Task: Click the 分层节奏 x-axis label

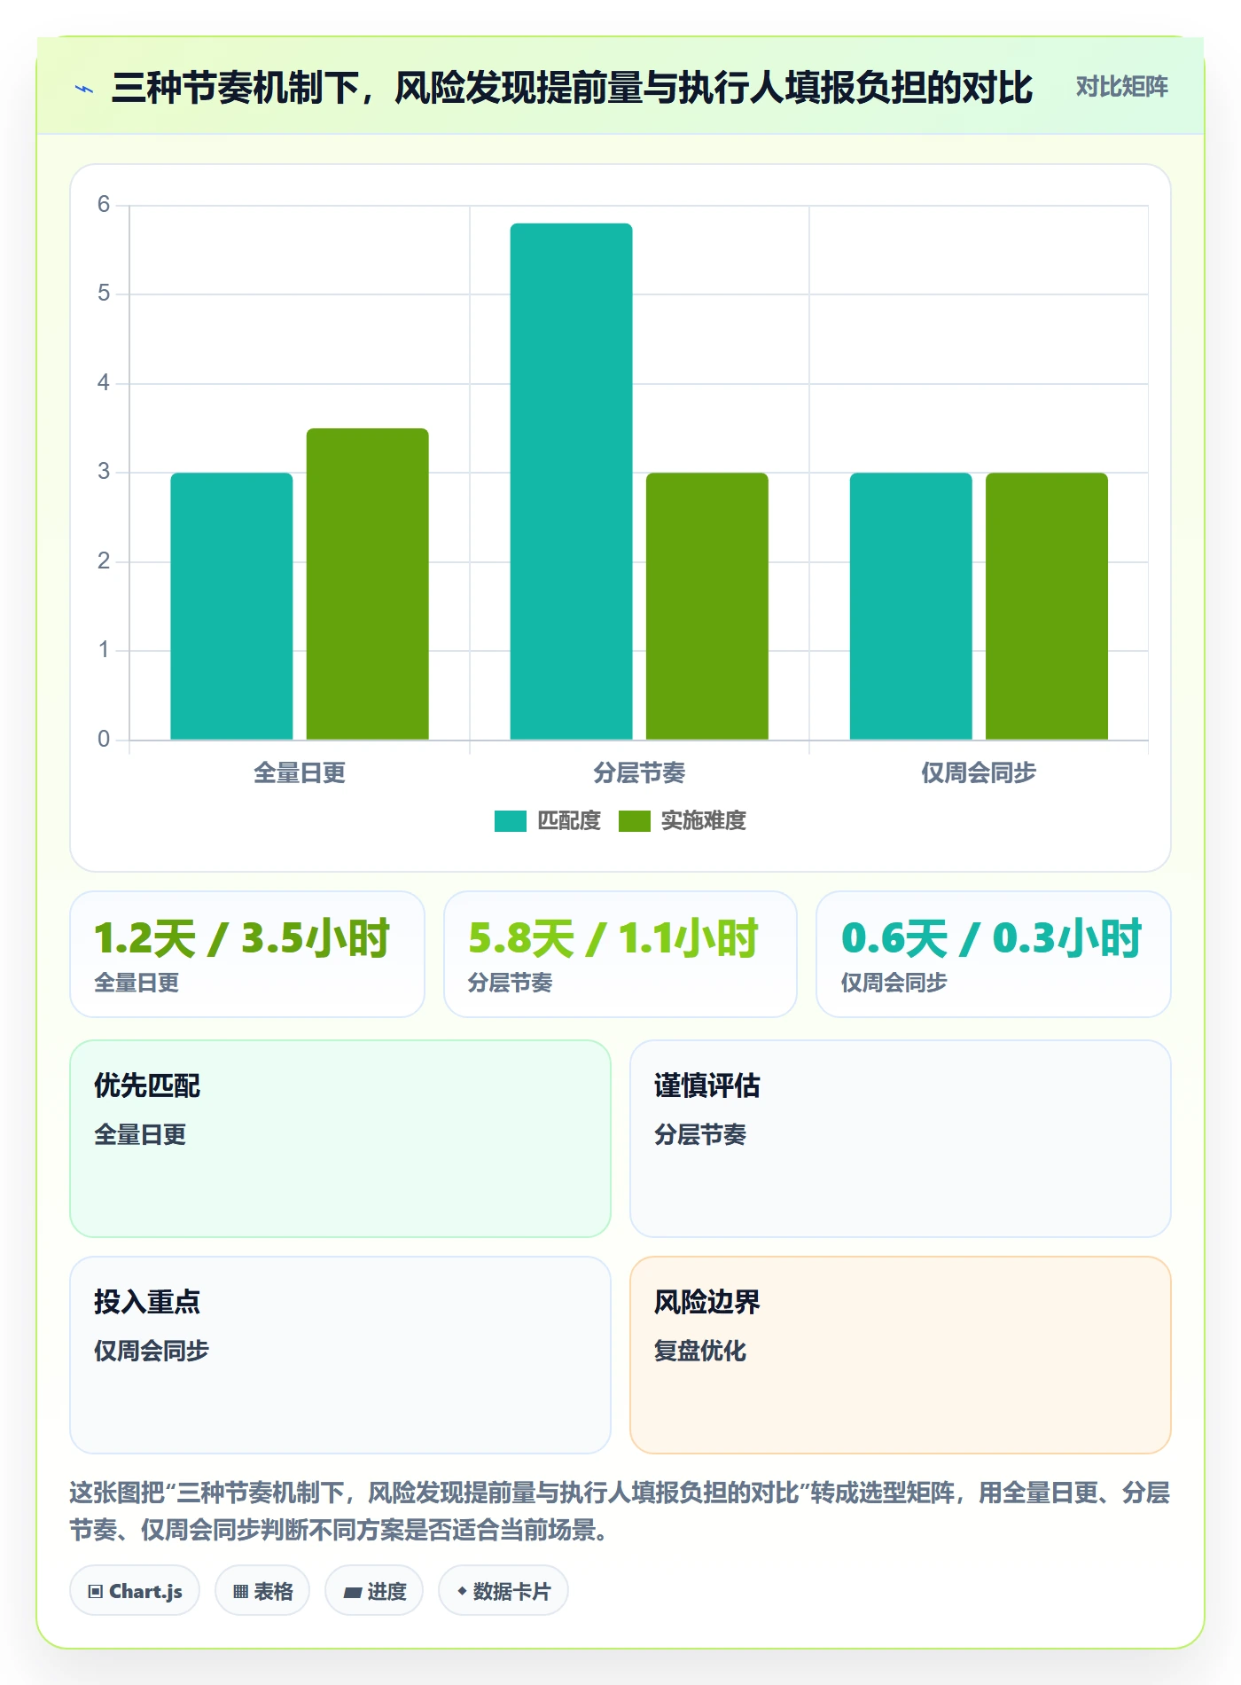Action: (639, 773)
